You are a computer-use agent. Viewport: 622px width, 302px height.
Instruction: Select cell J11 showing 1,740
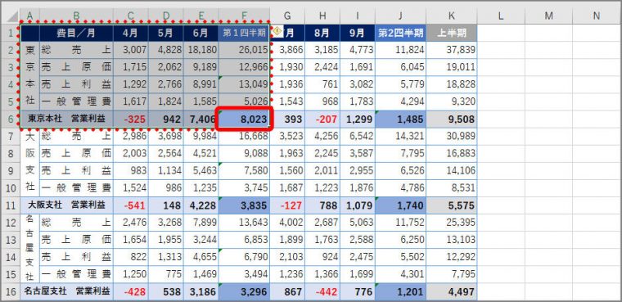click(401, 205)
